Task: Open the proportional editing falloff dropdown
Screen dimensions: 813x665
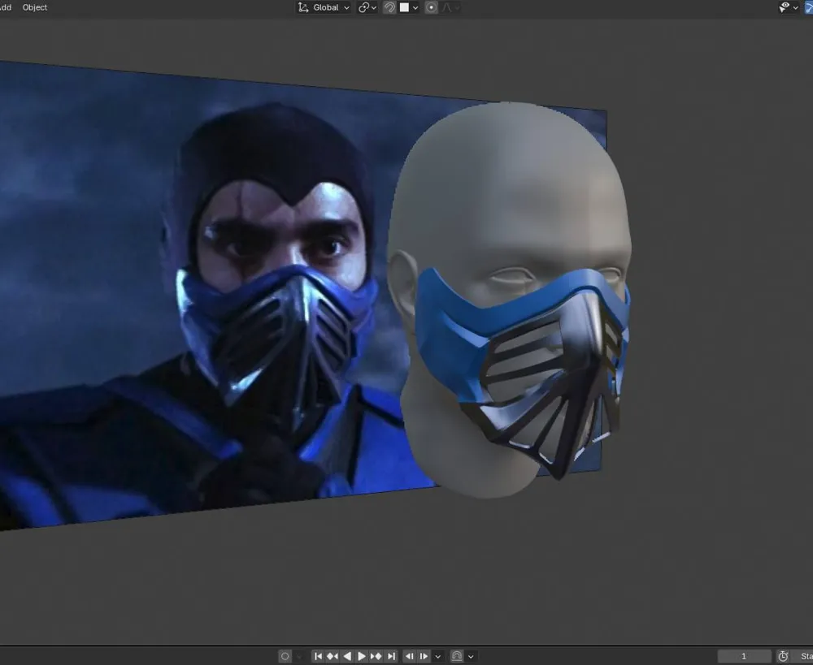Action: click(x=450, y=7)
